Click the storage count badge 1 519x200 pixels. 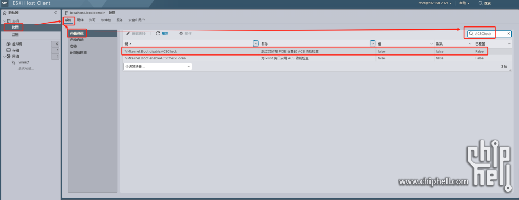(x=55, y=50)
